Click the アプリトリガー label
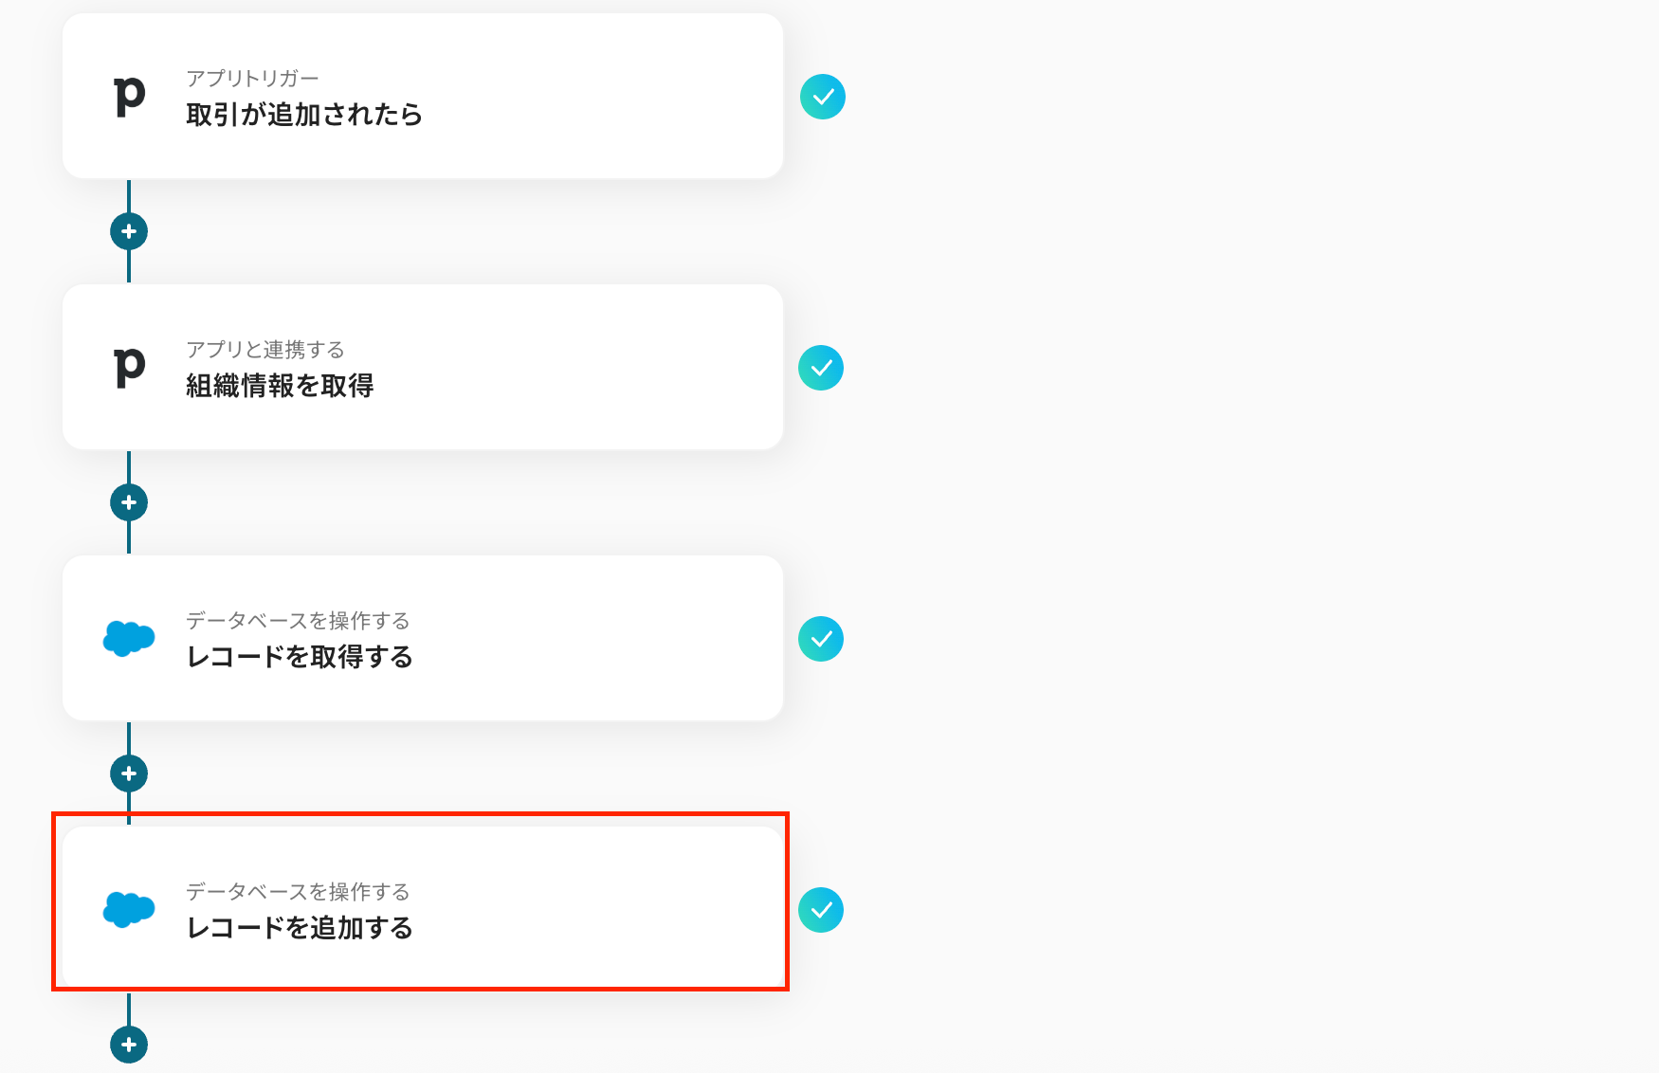The height and width of the screenshot is (1073, 1659). click(x=252, y=79)
